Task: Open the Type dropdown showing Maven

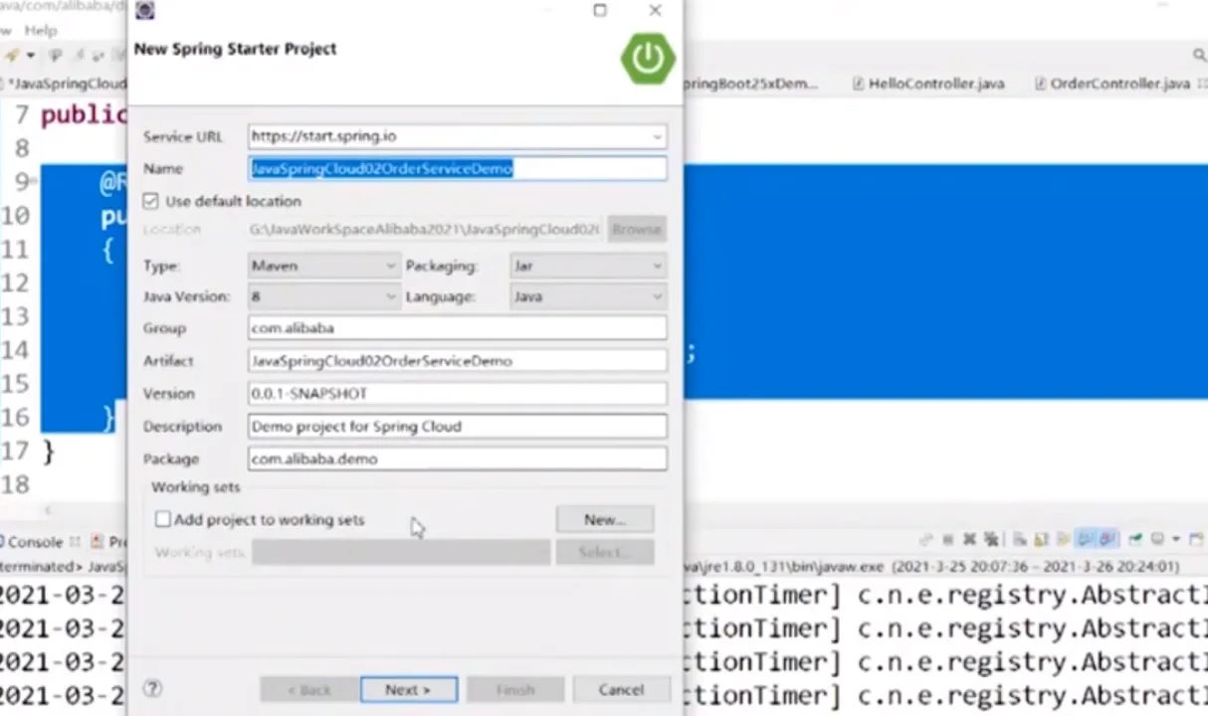Action: tap(324, 266)
